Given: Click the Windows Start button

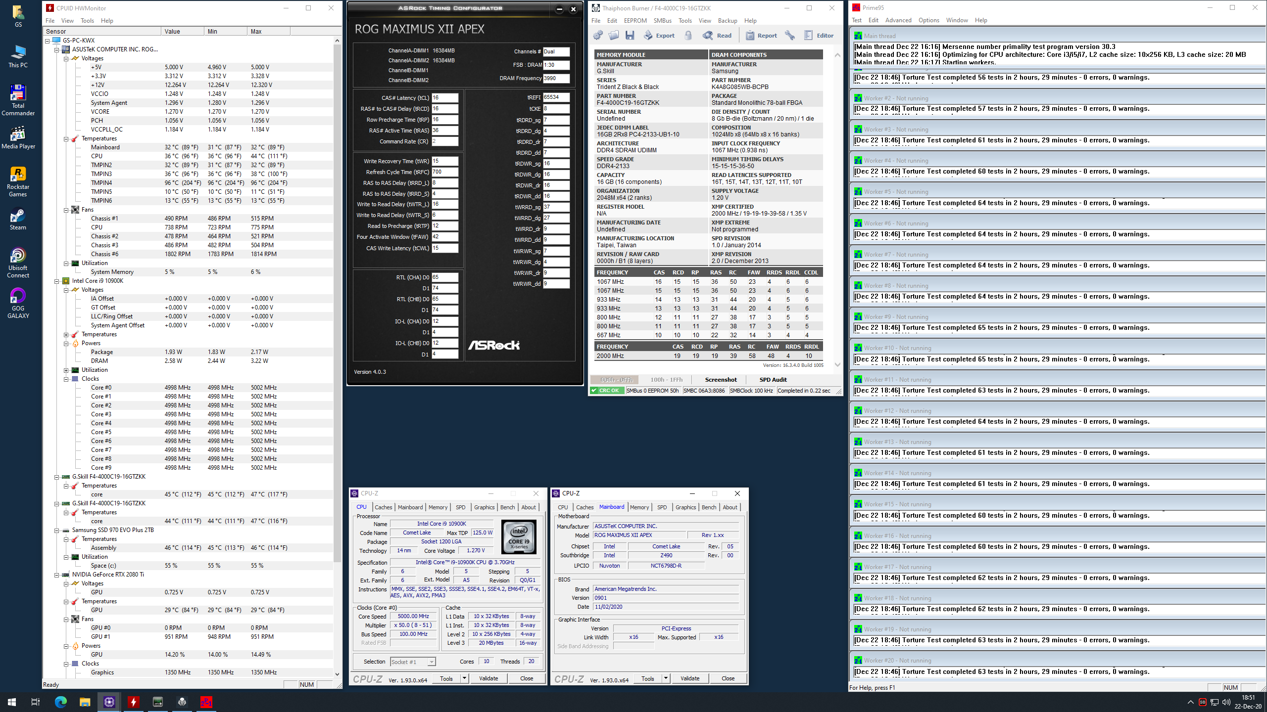Looking at the screenshot, I should (12, 702).
